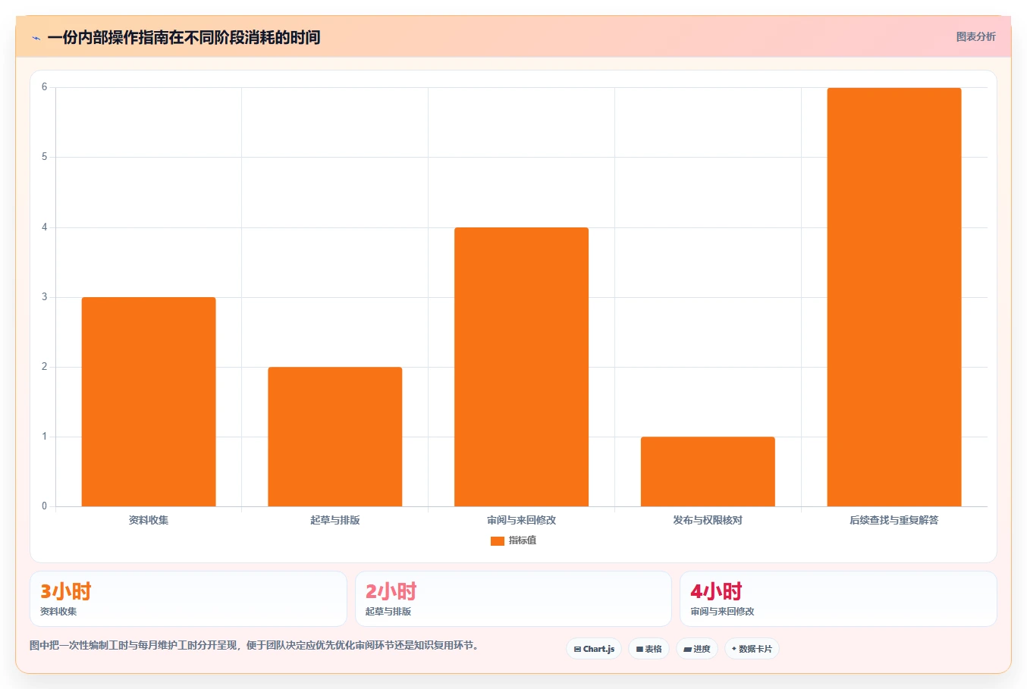
Task: Click the 起草与排版 bar in the chart
Action: [335, 437]
